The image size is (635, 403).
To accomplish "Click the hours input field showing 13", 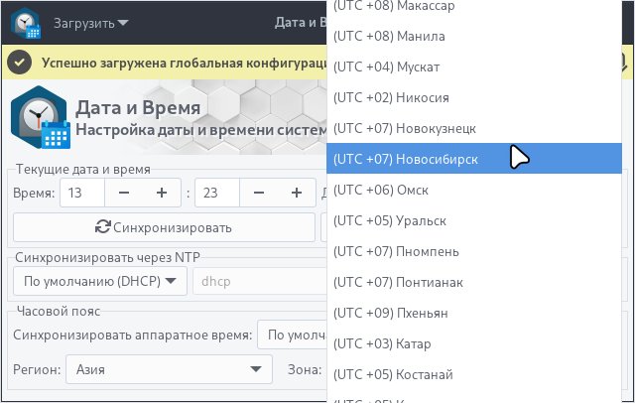I will pos(82,193).
